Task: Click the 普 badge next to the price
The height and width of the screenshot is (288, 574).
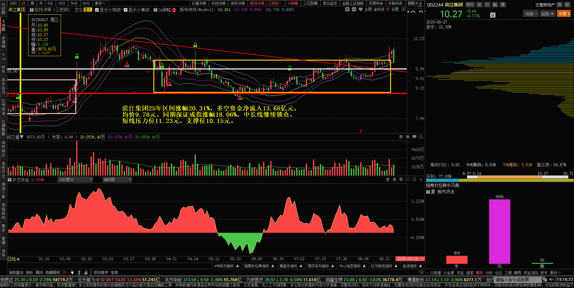Action: coord(493,15)
